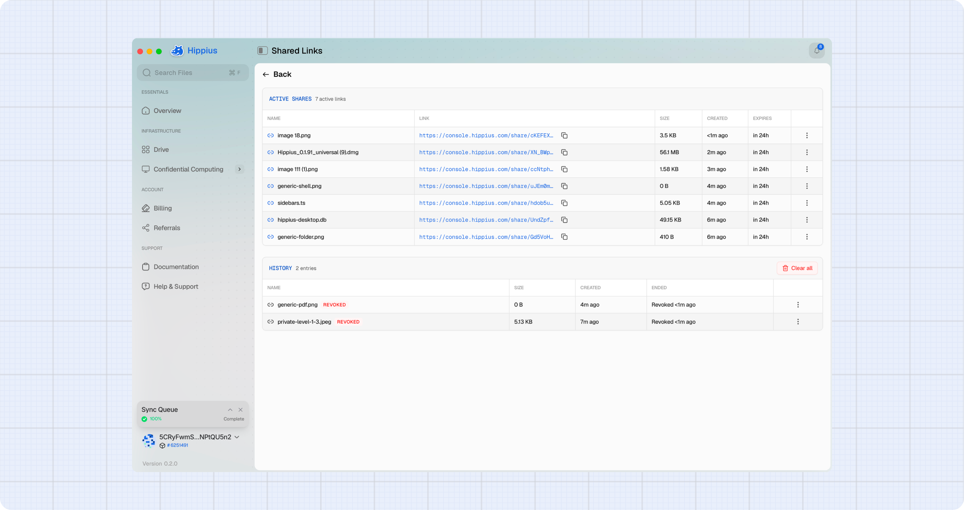Image resolution: width=964 pixels, height=510 pixels.
Task: Click block number #6251491
Action: click(178, 445)
